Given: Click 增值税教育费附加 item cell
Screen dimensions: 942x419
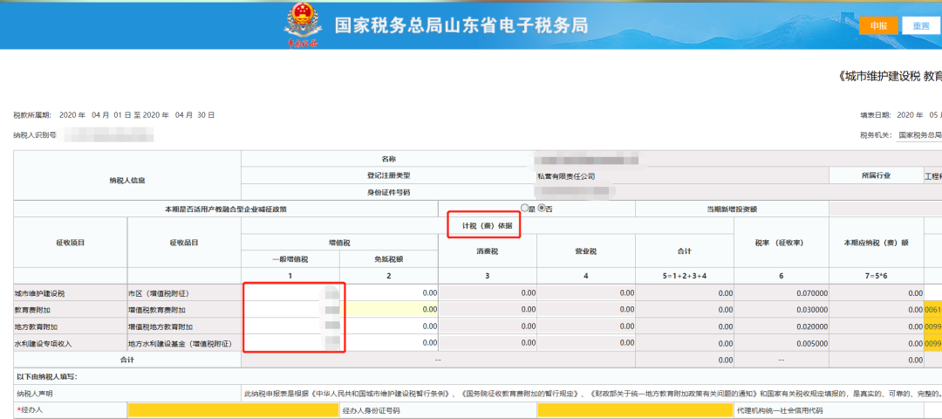Looking at the screenshot, I should pos(184,310).
